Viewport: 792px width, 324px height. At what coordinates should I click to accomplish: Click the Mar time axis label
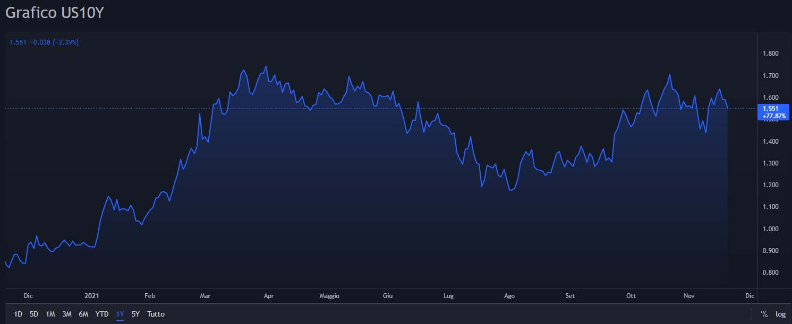pos(205,296)
